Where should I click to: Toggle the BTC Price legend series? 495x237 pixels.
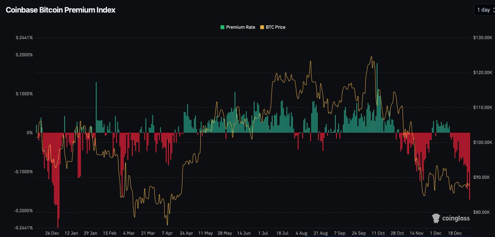tap(272, 27)
